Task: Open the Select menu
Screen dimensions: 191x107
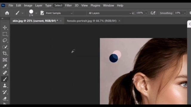Action: (58, 5)
